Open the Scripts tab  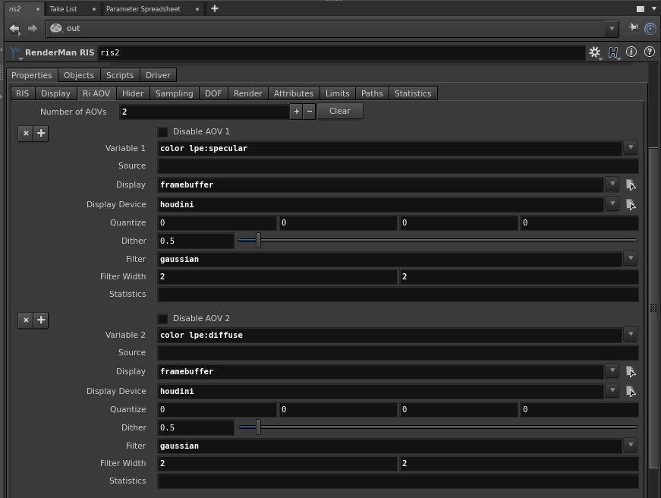120,75
